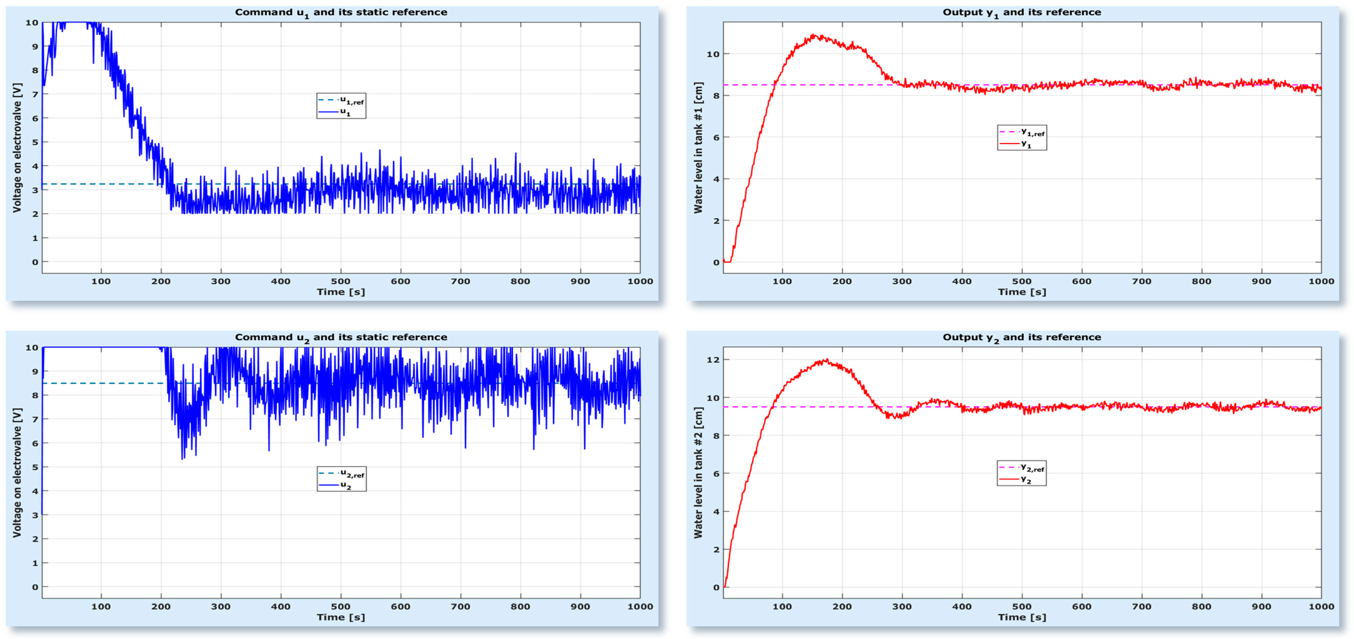
Task: Click y-axis tick "10" in Command u1 plot
Action: 32,22
